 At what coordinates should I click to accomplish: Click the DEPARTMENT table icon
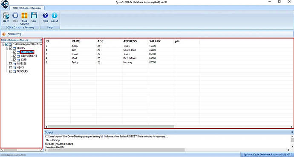(18, 56)
